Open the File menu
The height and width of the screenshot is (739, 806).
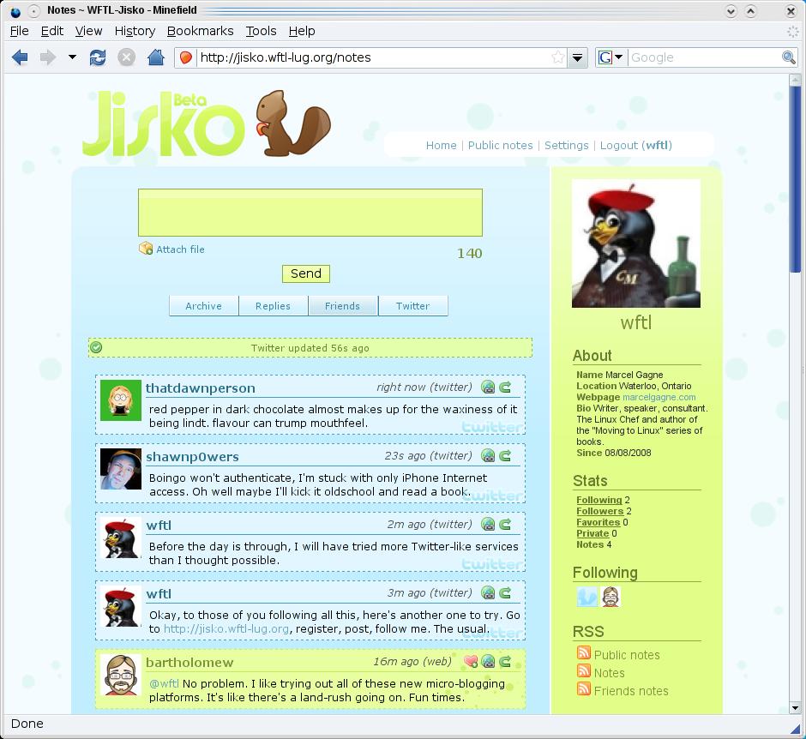click(20, 31)
